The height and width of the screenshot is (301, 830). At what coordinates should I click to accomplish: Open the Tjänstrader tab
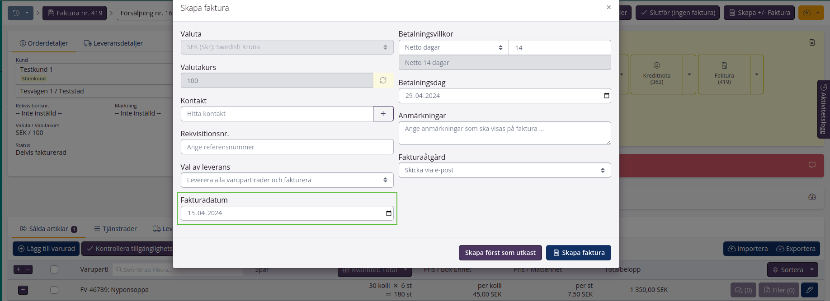click(x=115, y=229)
